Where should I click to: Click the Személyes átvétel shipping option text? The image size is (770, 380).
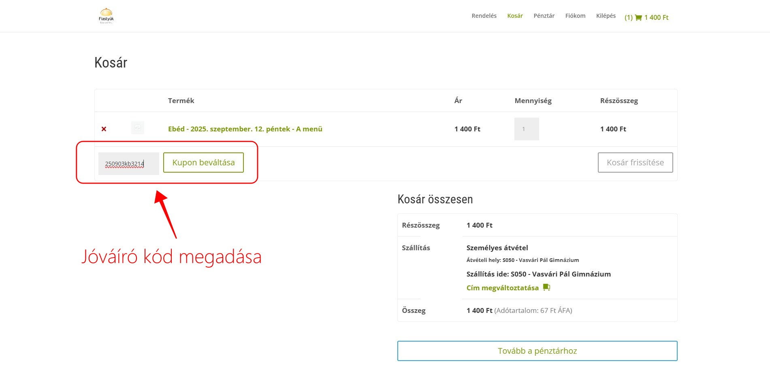(497, 248)
